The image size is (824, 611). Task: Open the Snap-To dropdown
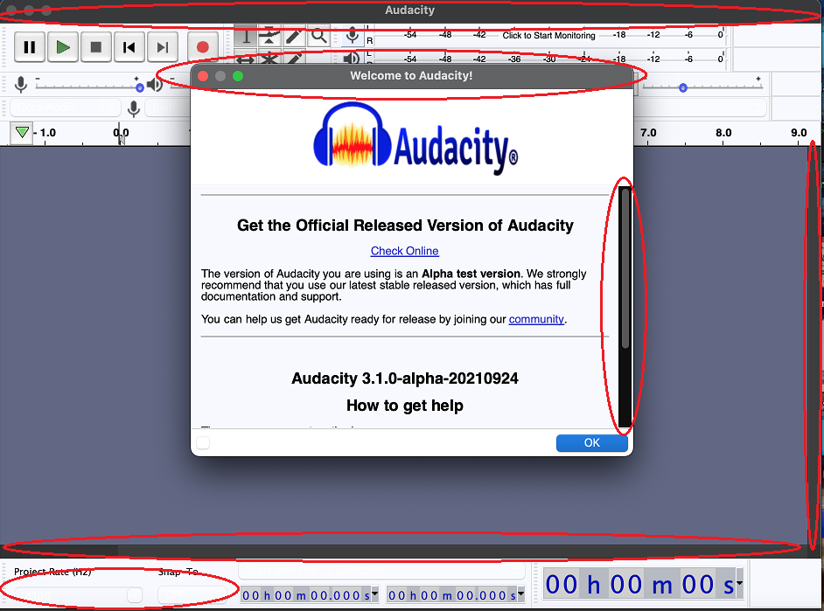(192, 594)
